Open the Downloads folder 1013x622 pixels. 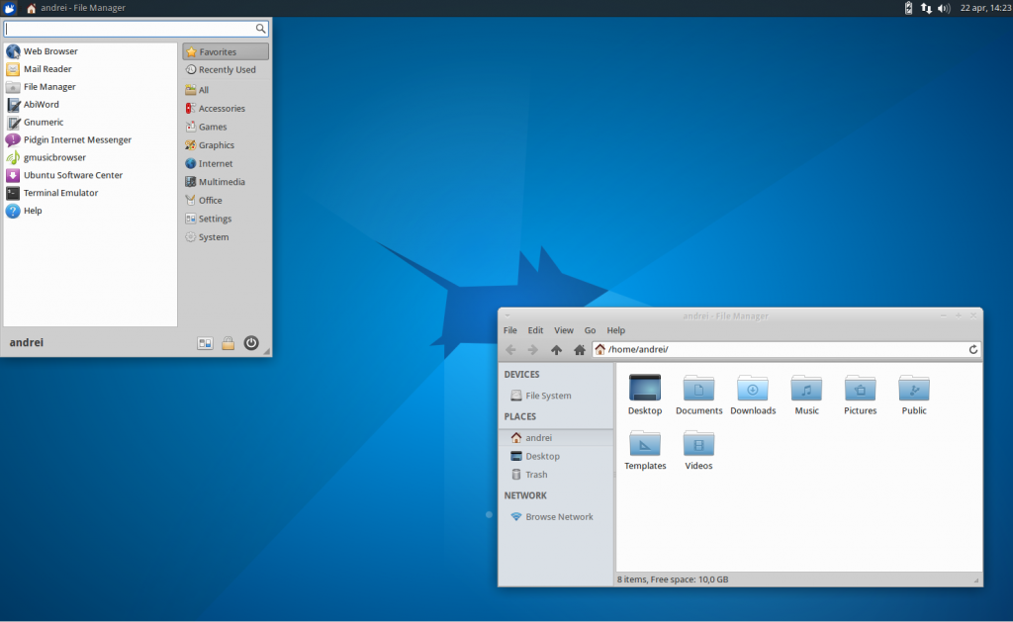click(753, 388)
